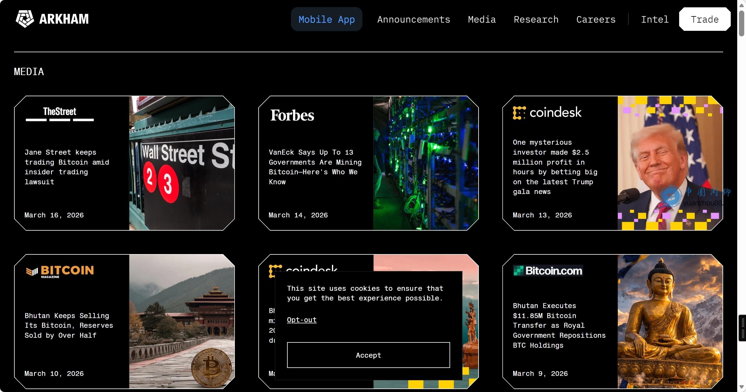
Task: Click the coindesk logo on Trump card
Action: tap(547, 113)
